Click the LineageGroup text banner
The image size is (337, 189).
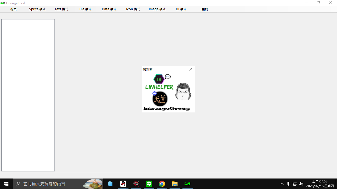coord(167,108)
